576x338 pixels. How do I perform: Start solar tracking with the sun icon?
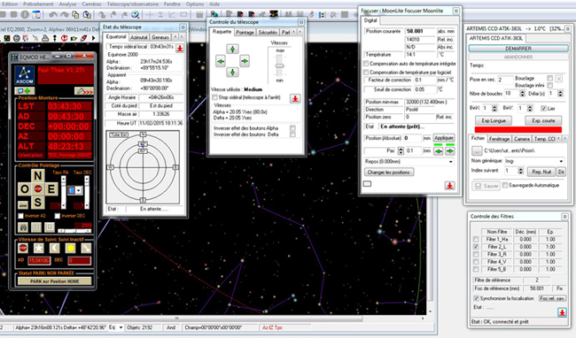tap(70, 248)
